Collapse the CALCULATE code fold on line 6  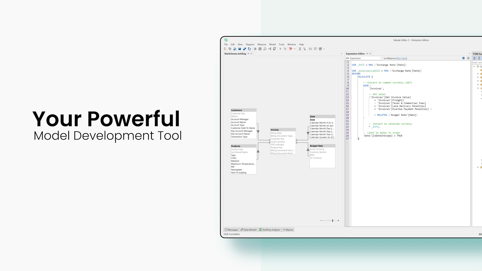click(x=351, y=77)
